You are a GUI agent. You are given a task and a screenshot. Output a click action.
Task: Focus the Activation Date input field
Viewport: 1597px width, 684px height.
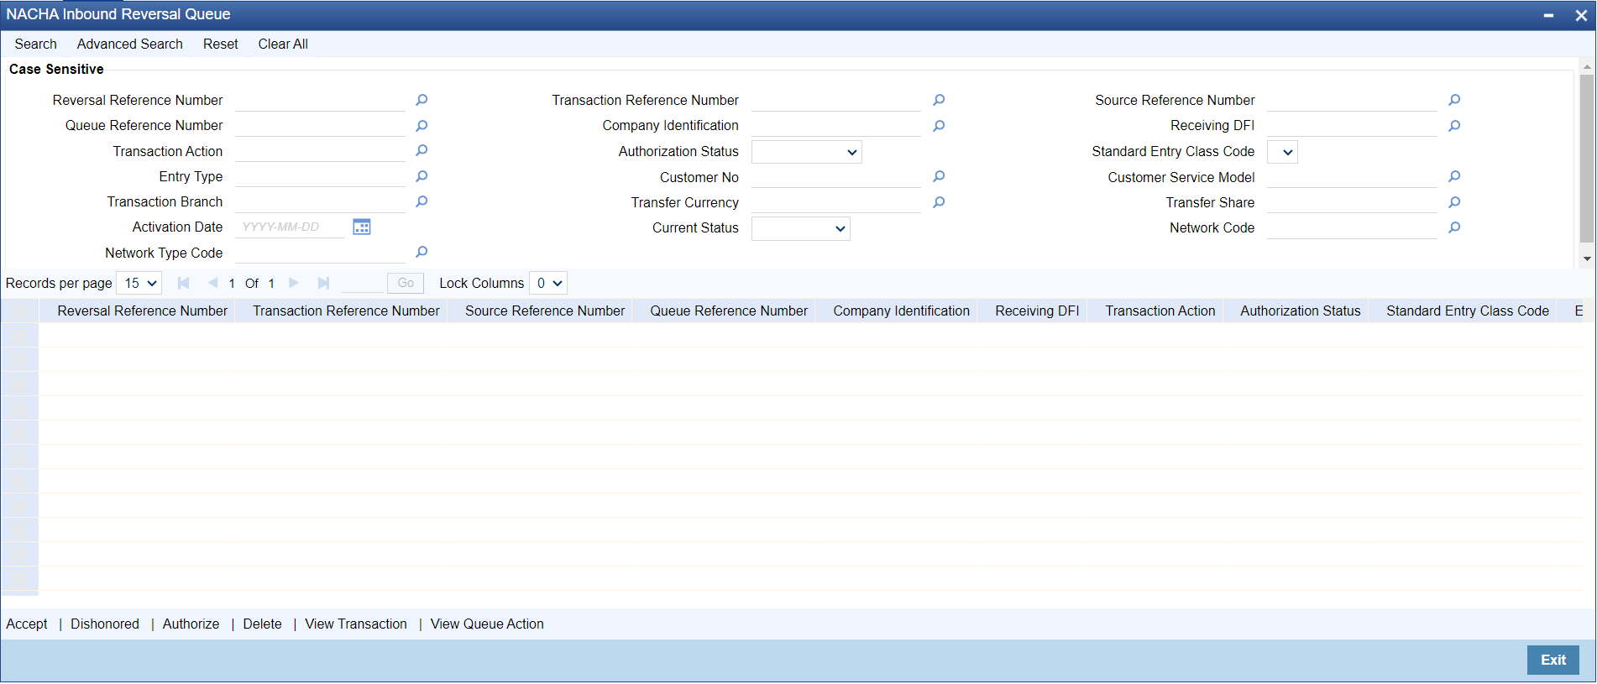point(290,227)
